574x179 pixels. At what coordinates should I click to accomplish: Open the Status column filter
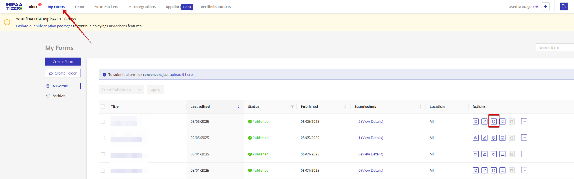[292, 107]
